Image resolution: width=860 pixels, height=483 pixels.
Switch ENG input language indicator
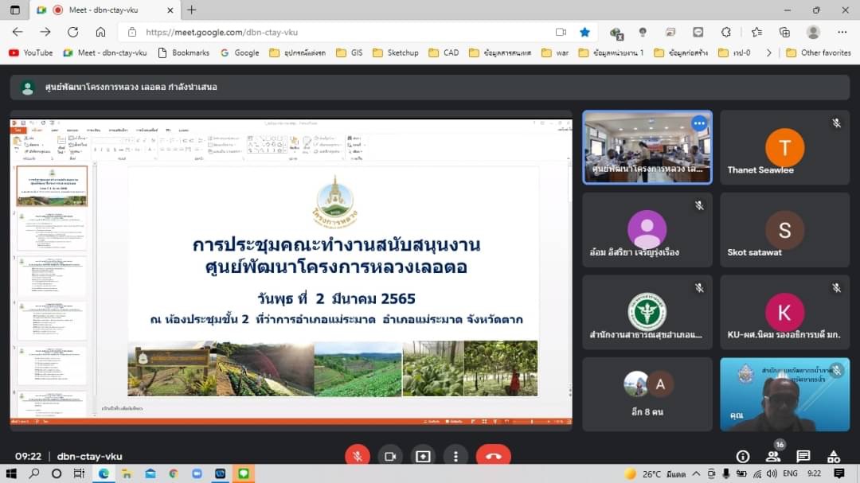coord(791,473)
